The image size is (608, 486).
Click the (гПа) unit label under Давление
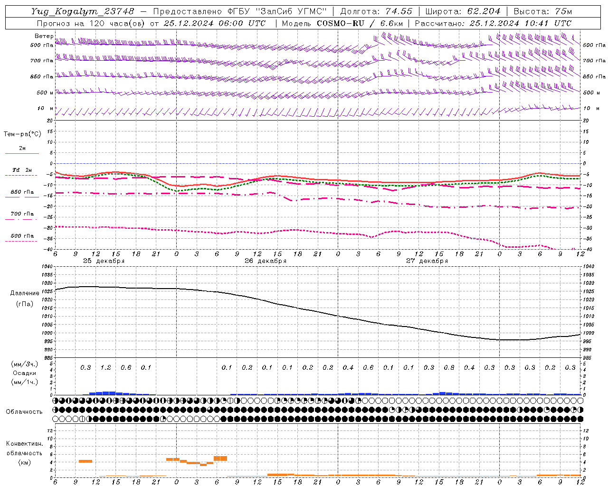(x=25, y=304)
